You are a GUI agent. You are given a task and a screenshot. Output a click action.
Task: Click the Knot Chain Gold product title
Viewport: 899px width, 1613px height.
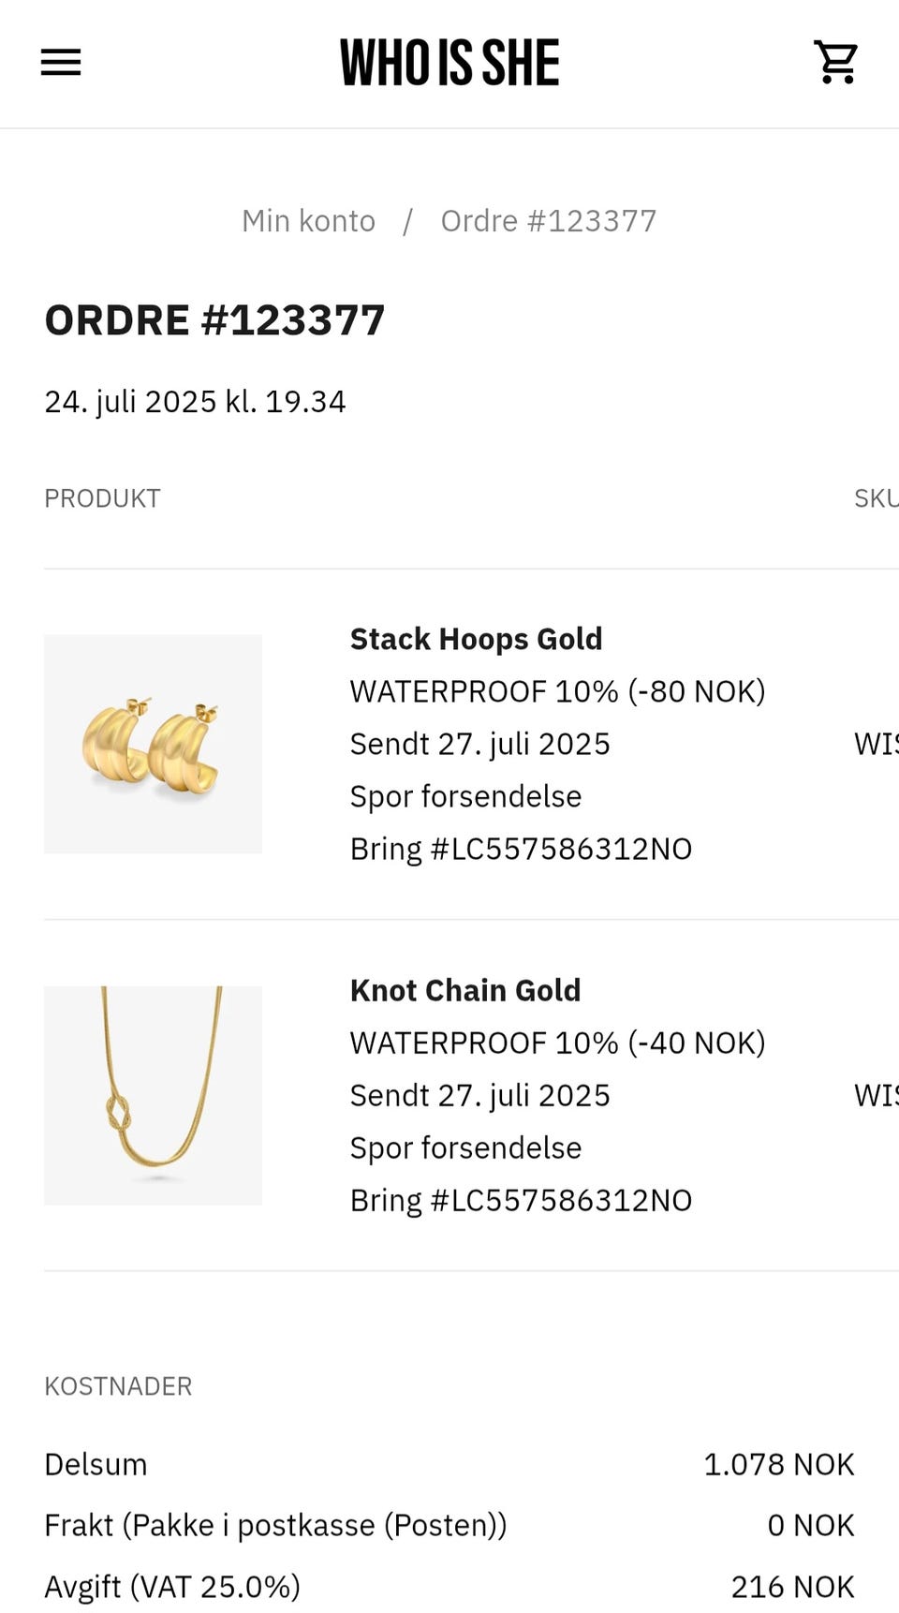pos(465,990)
